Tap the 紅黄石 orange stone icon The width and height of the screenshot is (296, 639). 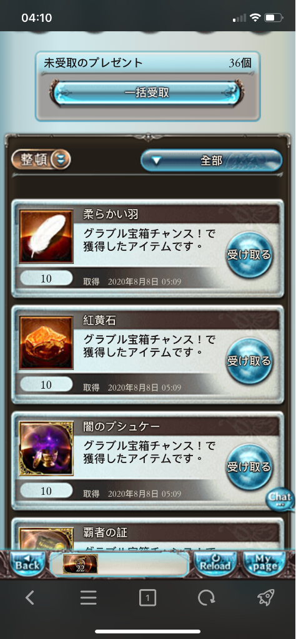(x=46, y=343)
